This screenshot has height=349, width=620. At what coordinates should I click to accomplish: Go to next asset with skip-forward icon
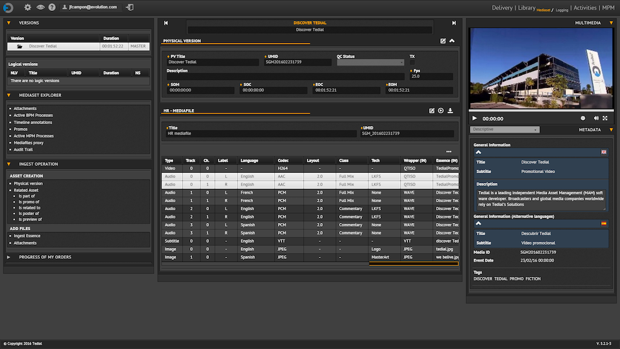click(454, 23)
